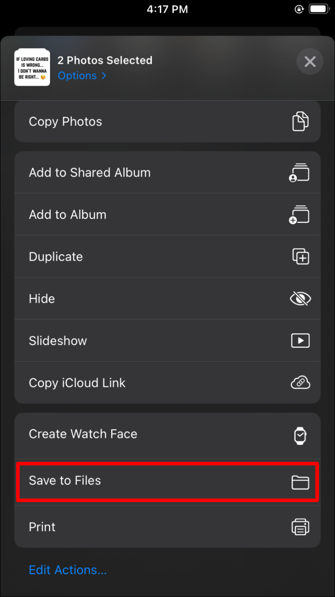Image resolution: width=335 pixels, height=597 pixels.
Task: Tap the Add to Shared Album icon
Action: tap(300, 173)
